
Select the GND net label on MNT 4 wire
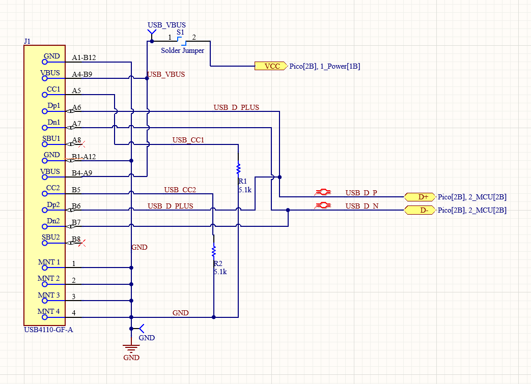181,313
